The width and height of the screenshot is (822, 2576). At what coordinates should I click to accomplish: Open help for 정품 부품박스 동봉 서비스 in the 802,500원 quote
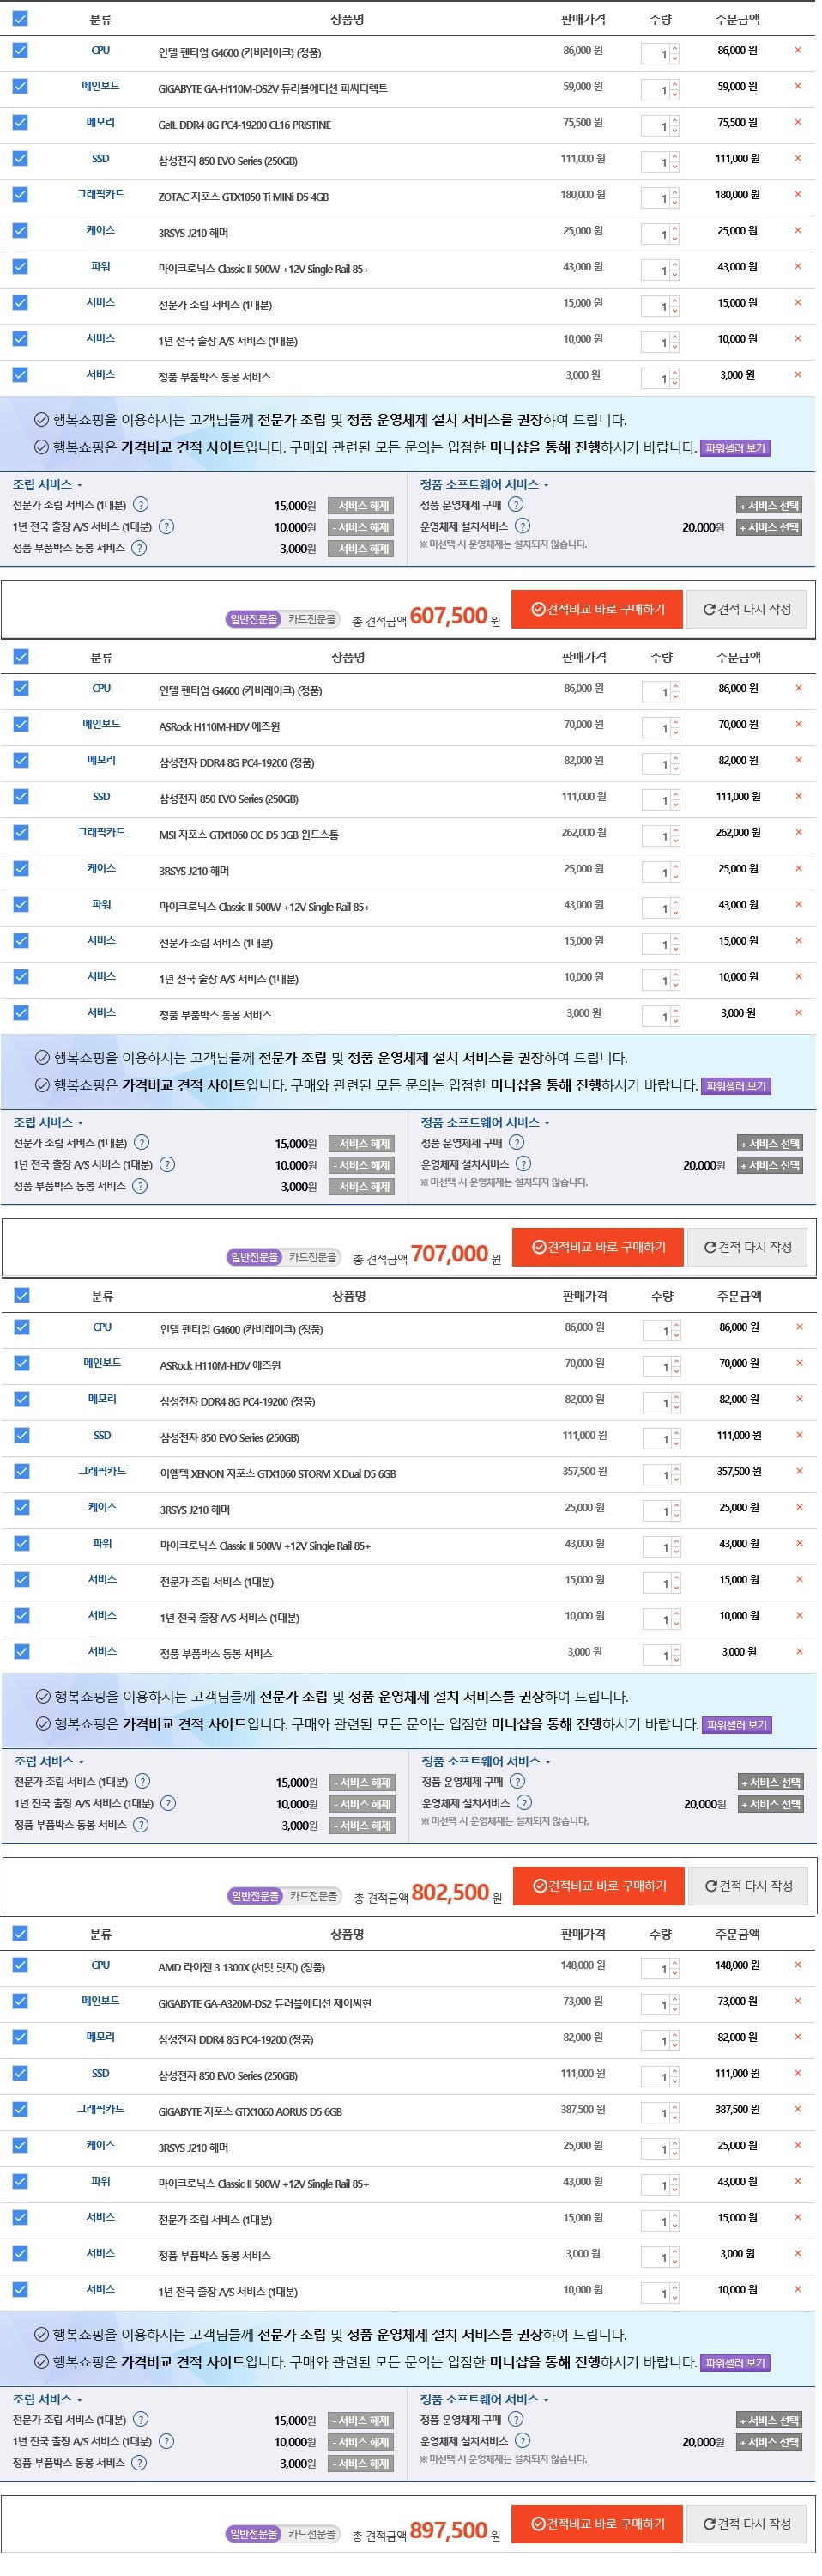click(x=141, y=1825)
